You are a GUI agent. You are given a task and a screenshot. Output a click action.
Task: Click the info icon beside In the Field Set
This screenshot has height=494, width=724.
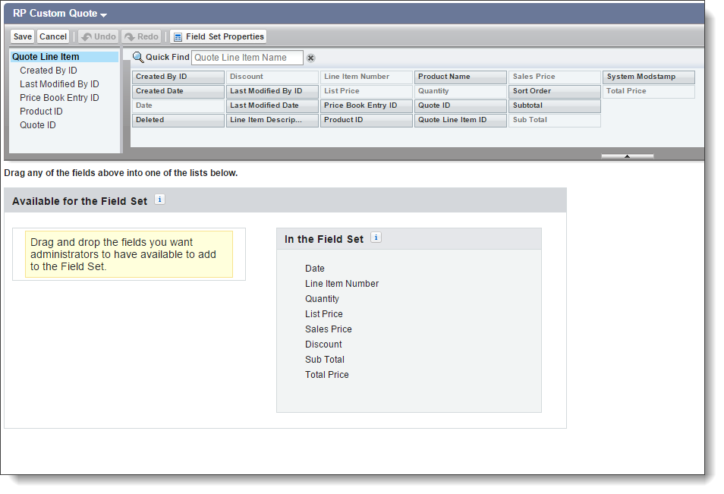tap(376, 238)
